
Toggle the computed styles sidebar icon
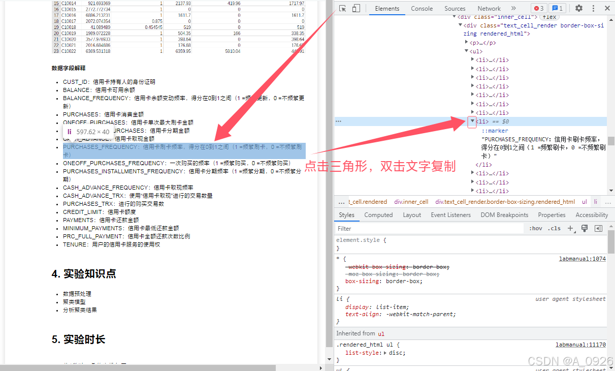pos(598,228)
